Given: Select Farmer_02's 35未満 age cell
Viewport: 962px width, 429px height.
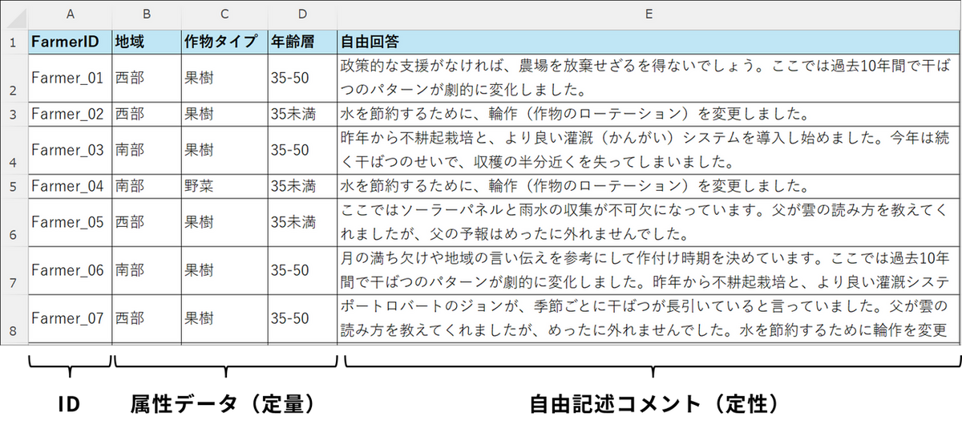Looking at the screenshot, I should pos(302,114).
